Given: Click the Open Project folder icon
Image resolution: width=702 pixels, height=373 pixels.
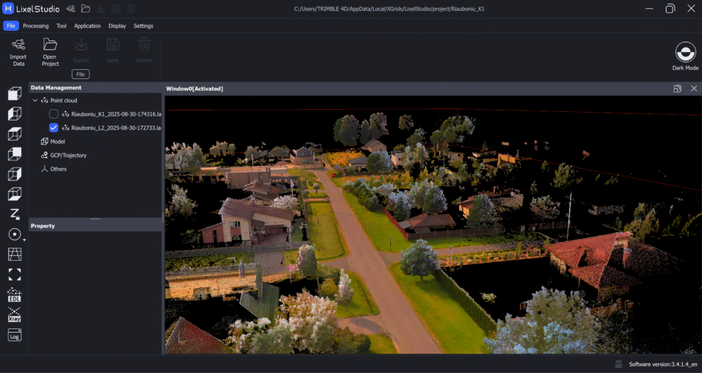Looking at the screenshot, I should tap(50, 45).
